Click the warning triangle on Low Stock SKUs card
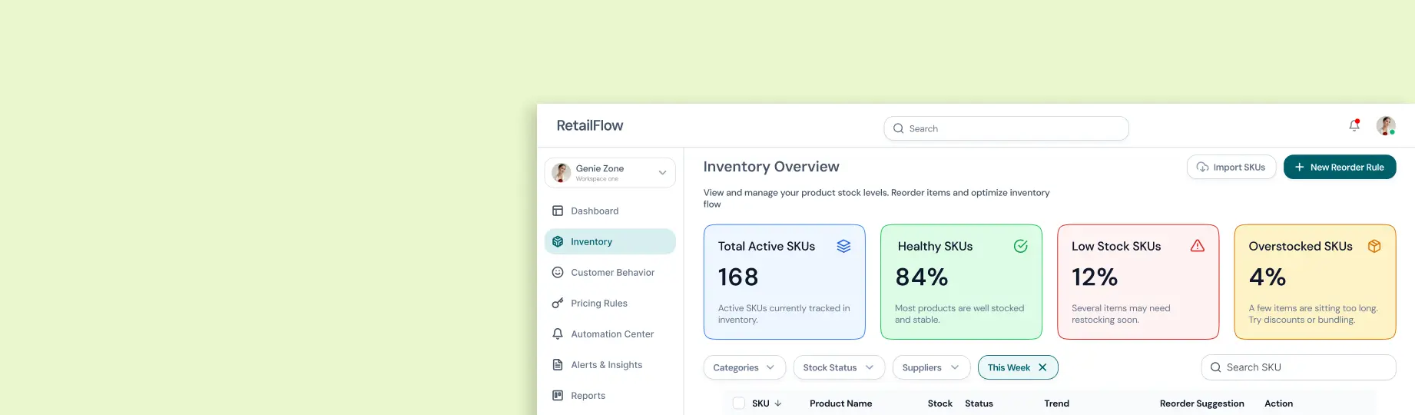This screenshot has height=415, width=1415. 1197,246
